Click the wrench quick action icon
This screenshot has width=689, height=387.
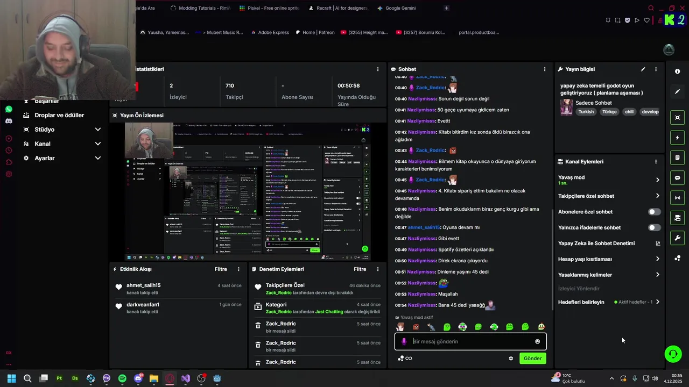coord(677,238)
